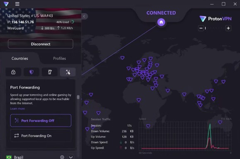
Task: Click the server list scrollbar thumb
Action: tap(78, 97)
